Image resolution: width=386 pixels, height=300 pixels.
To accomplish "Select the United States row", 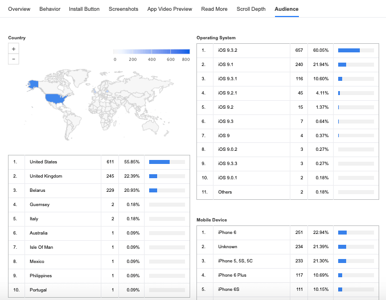I will point(99,162).
